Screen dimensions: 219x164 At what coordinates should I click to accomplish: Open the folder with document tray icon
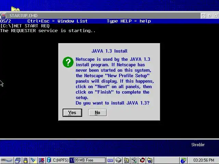(x=126, y=160)
